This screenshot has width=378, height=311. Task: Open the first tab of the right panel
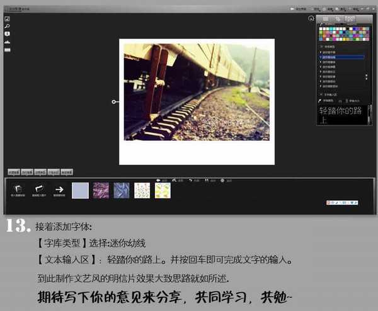[325, 20]
